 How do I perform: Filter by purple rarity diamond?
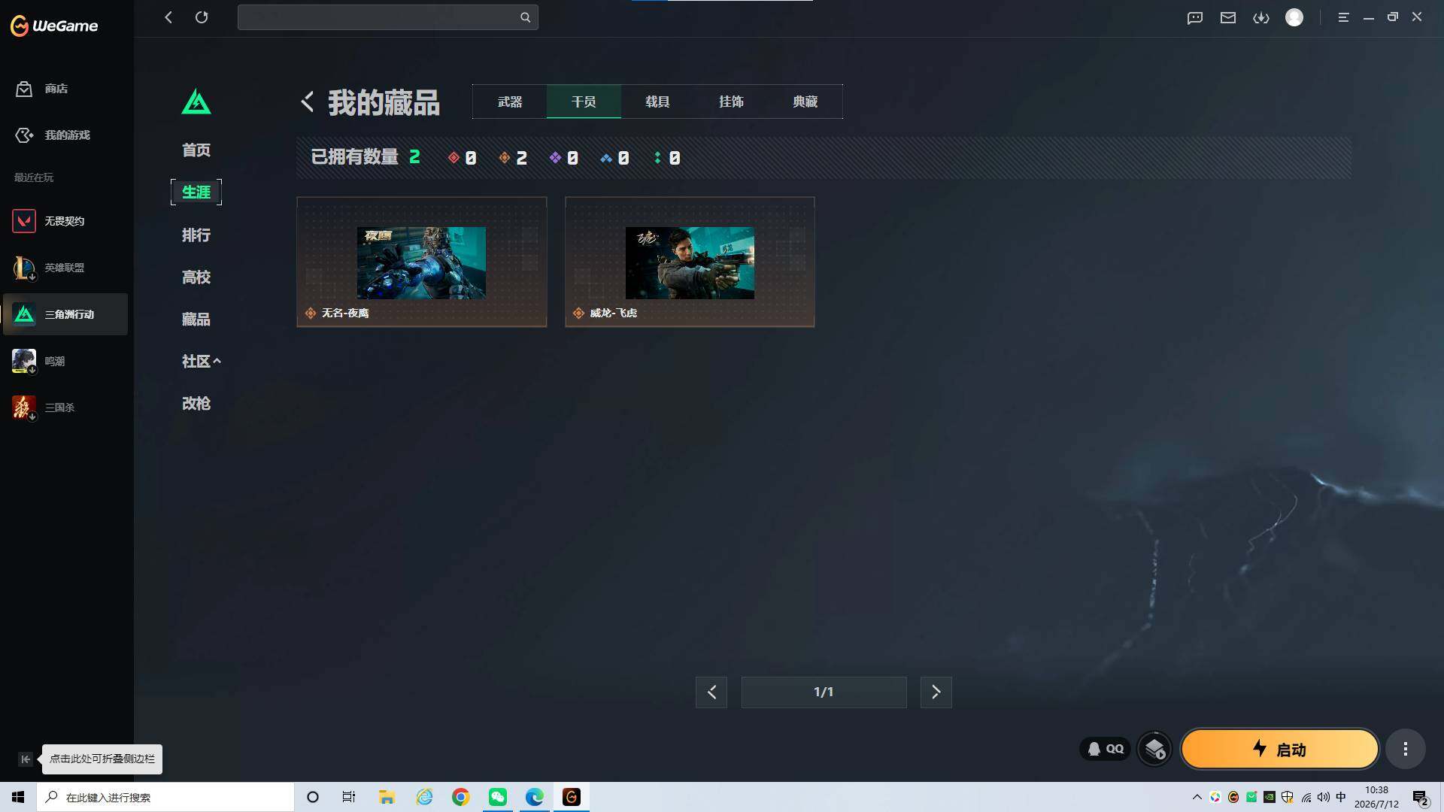coord(555,158)
